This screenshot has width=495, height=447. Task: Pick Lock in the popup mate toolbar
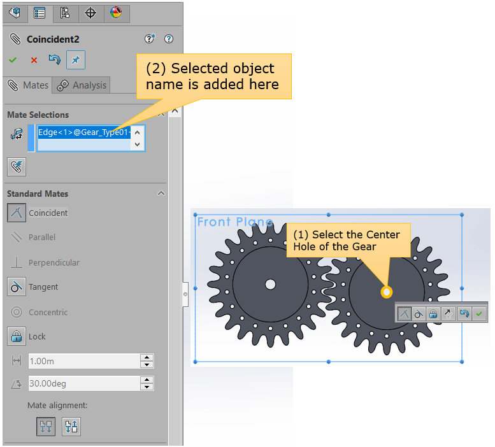(433, 313)
